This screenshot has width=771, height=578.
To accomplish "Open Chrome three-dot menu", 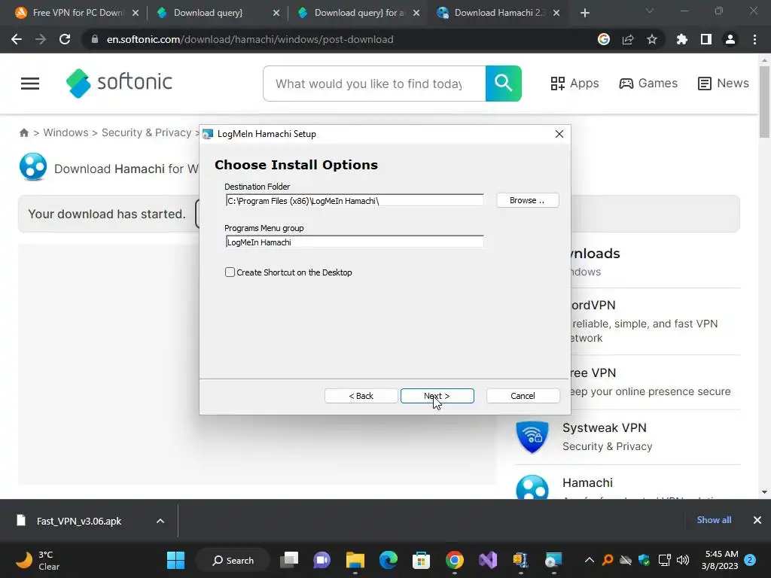I will 754,39.
